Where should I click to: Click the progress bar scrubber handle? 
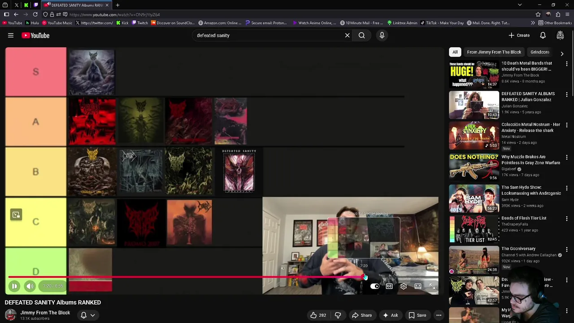[x=363, y=277]
